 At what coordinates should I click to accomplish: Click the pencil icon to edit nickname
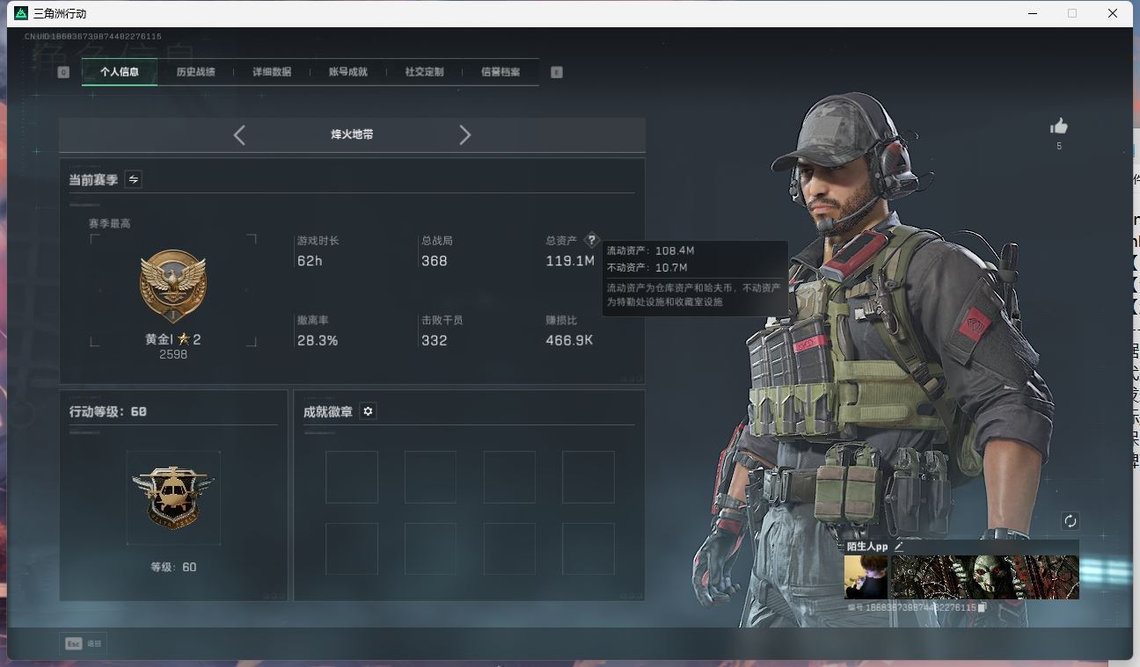[x=899, y=547]
